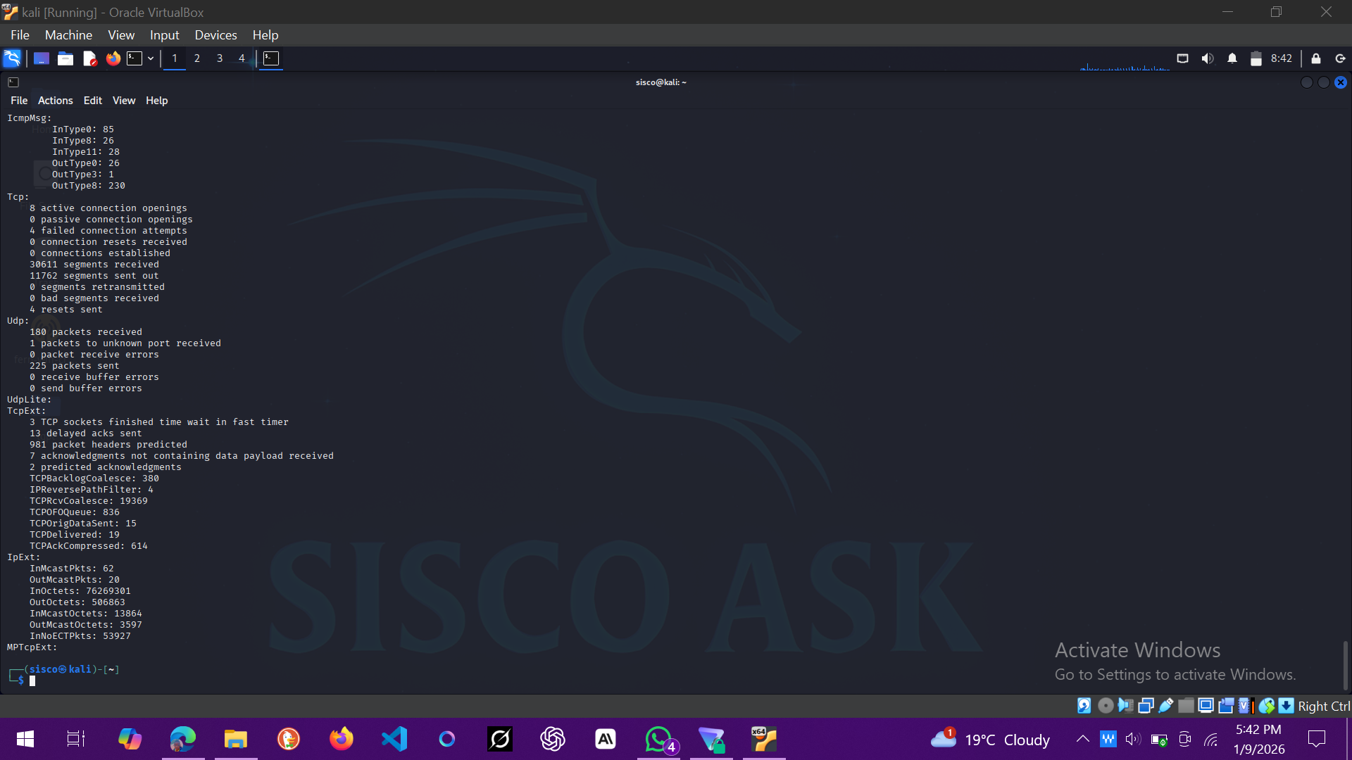Screen dimensions: 1352x760
Task: Open terminal File menu
Action: click(19, 101)
